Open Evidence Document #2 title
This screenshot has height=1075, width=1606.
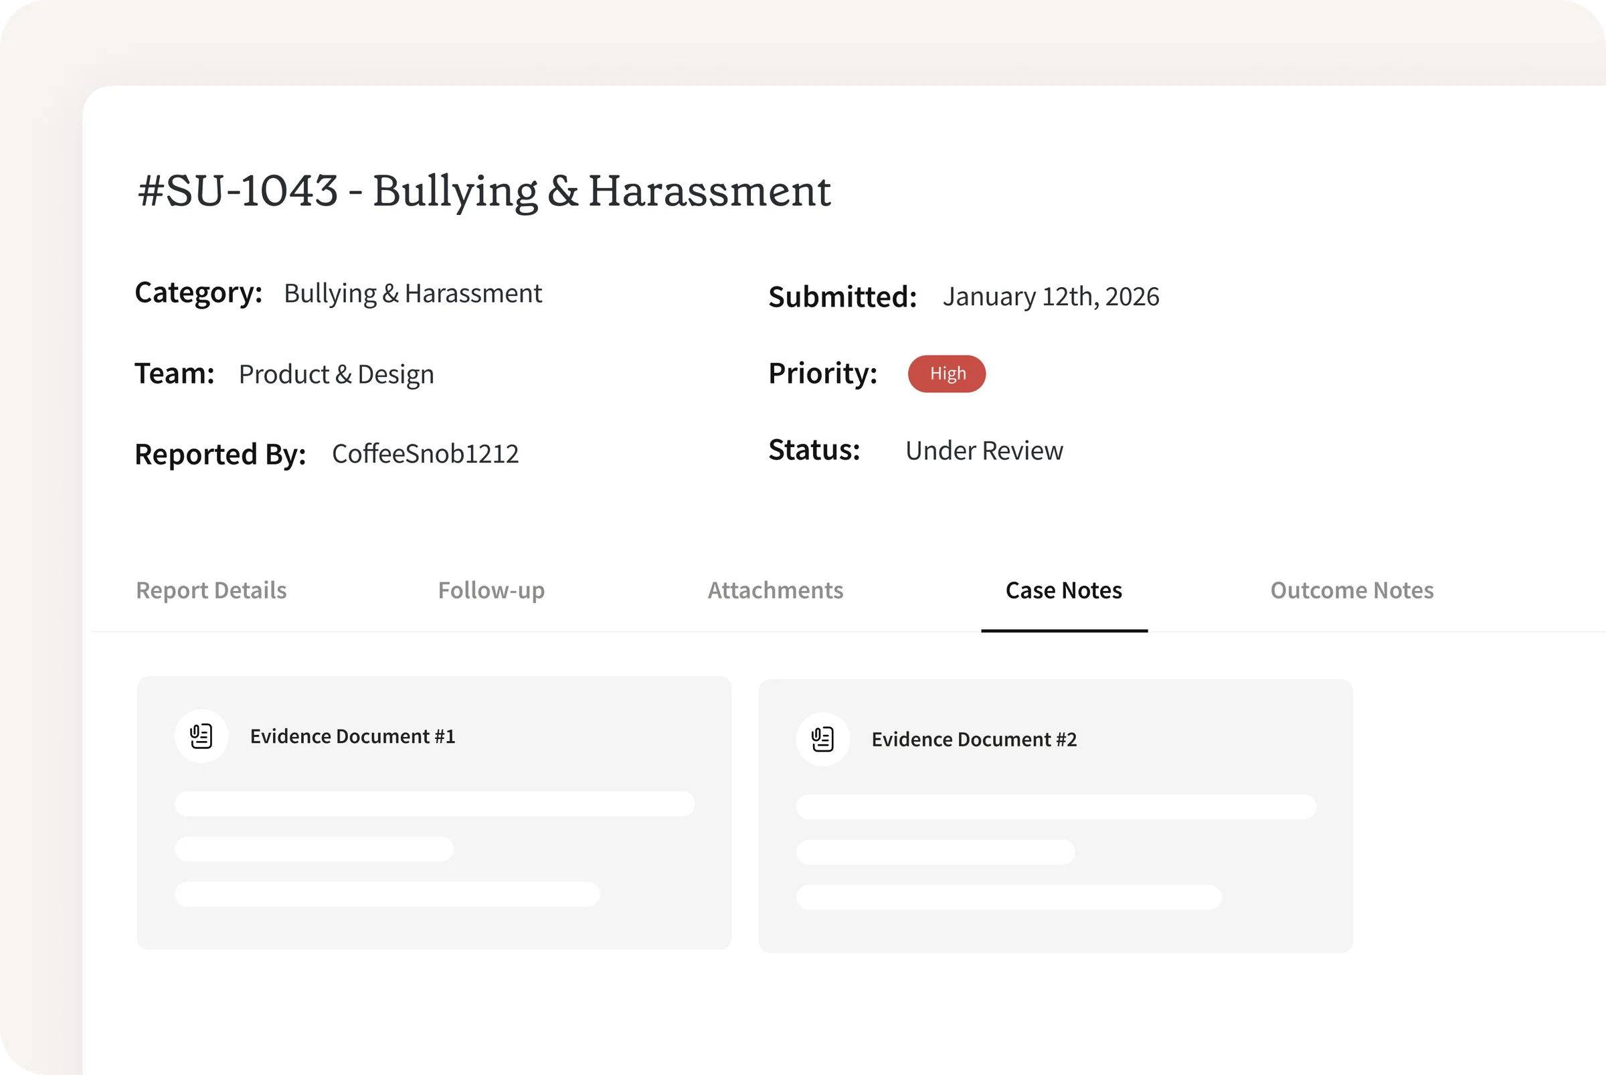974,739
